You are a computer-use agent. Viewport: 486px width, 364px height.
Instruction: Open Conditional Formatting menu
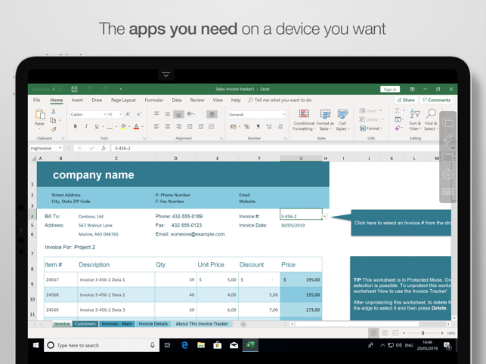(304, 119)
